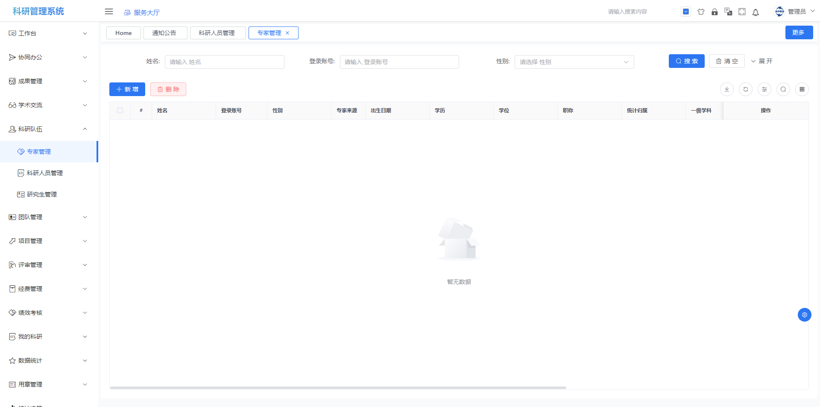Check the table header select-all checkbox
This screenshot has height=407, width=820.
[120, 110]
